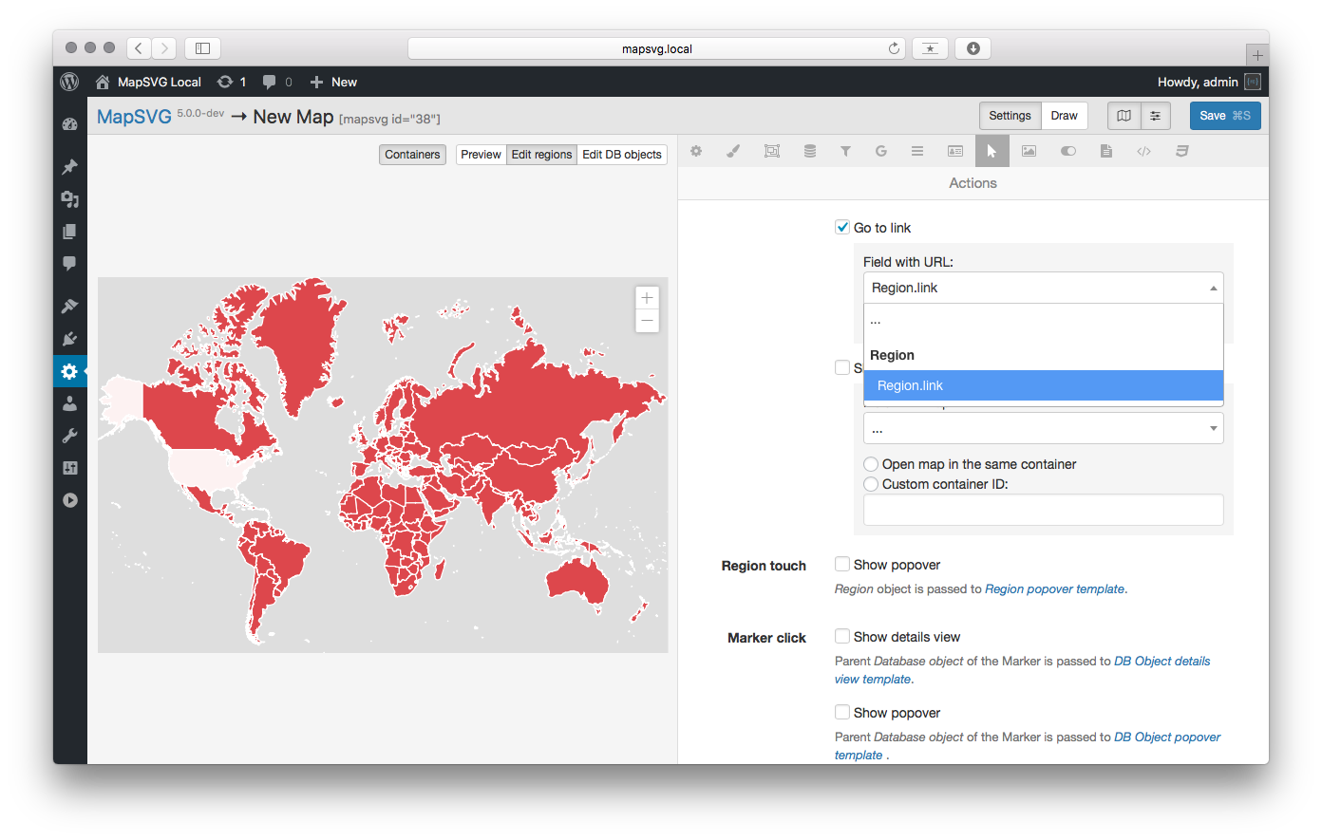Open Pages icon in WordPress sidebar
Screen dimensions: 1322x840
(69, 232)
